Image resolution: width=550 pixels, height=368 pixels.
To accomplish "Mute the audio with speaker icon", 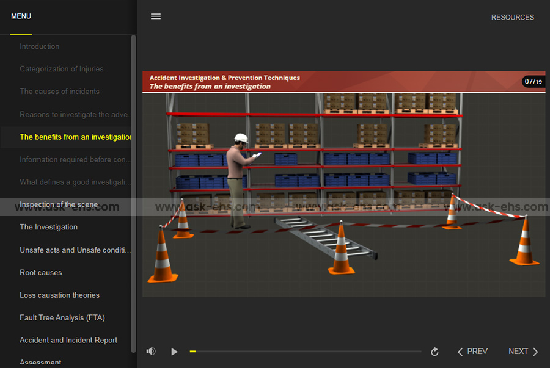I will [x=151, y=352].
